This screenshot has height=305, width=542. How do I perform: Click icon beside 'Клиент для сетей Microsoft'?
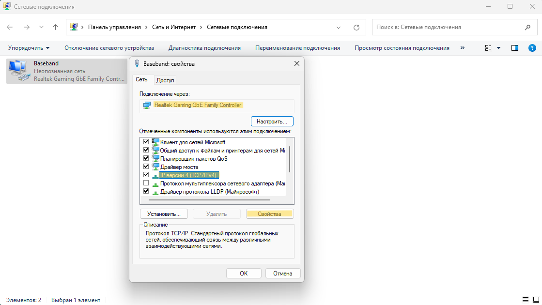155,142
